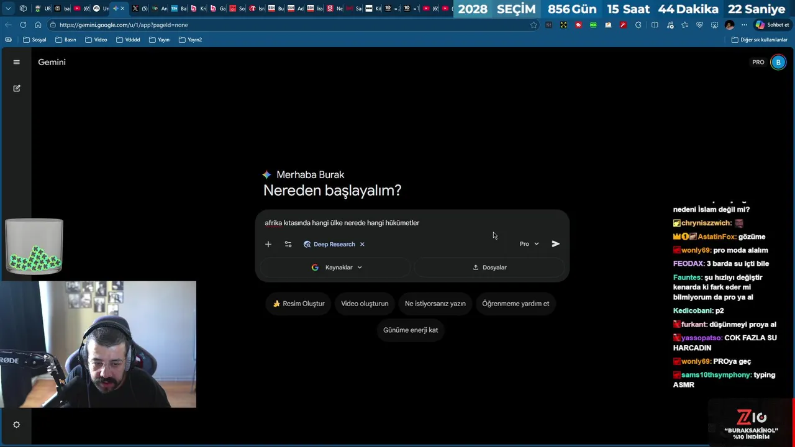Click the PRO badge near account avatar

pos(758,62)
